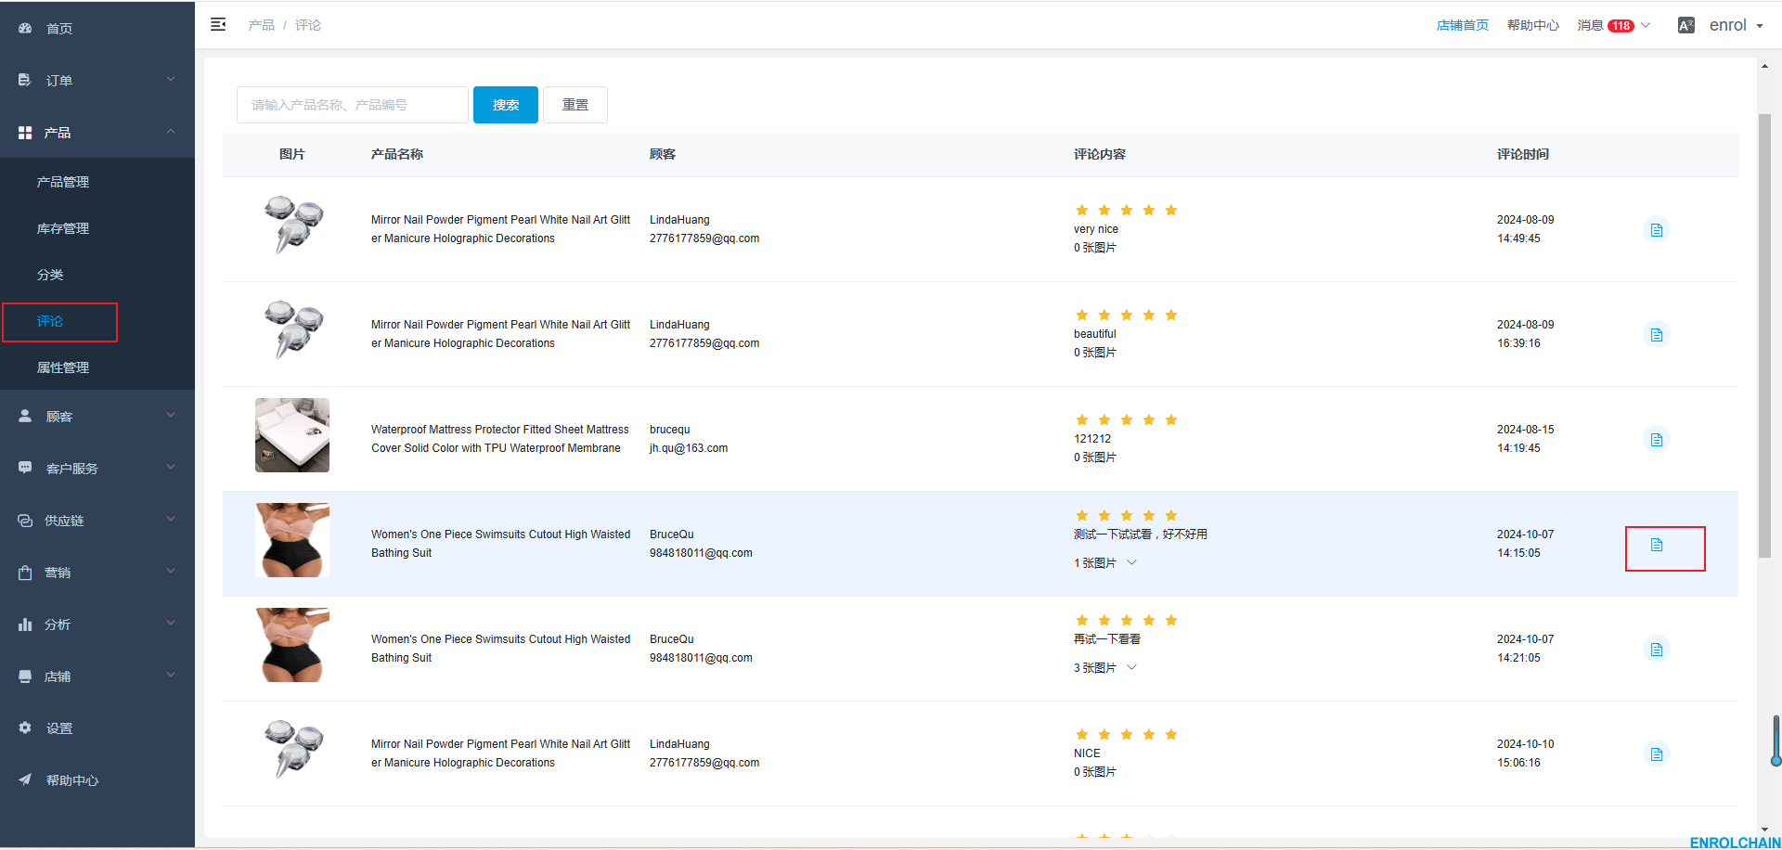The image size is (1782, 850).
Task: Click the email jh.qu@163.com
Action: [689, 448]
